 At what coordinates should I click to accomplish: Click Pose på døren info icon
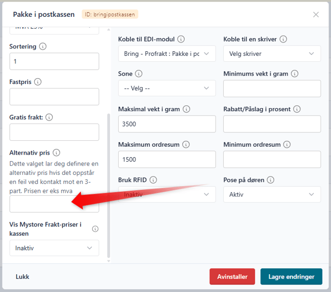click(271, 180)
